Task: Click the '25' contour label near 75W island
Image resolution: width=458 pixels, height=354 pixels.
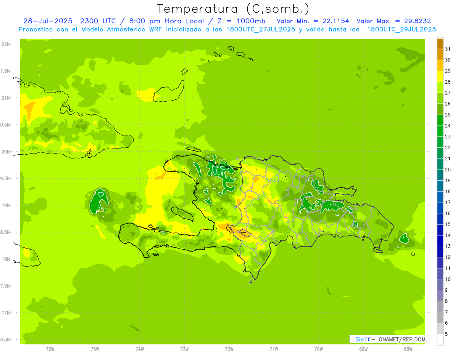Action: point(101,209)
